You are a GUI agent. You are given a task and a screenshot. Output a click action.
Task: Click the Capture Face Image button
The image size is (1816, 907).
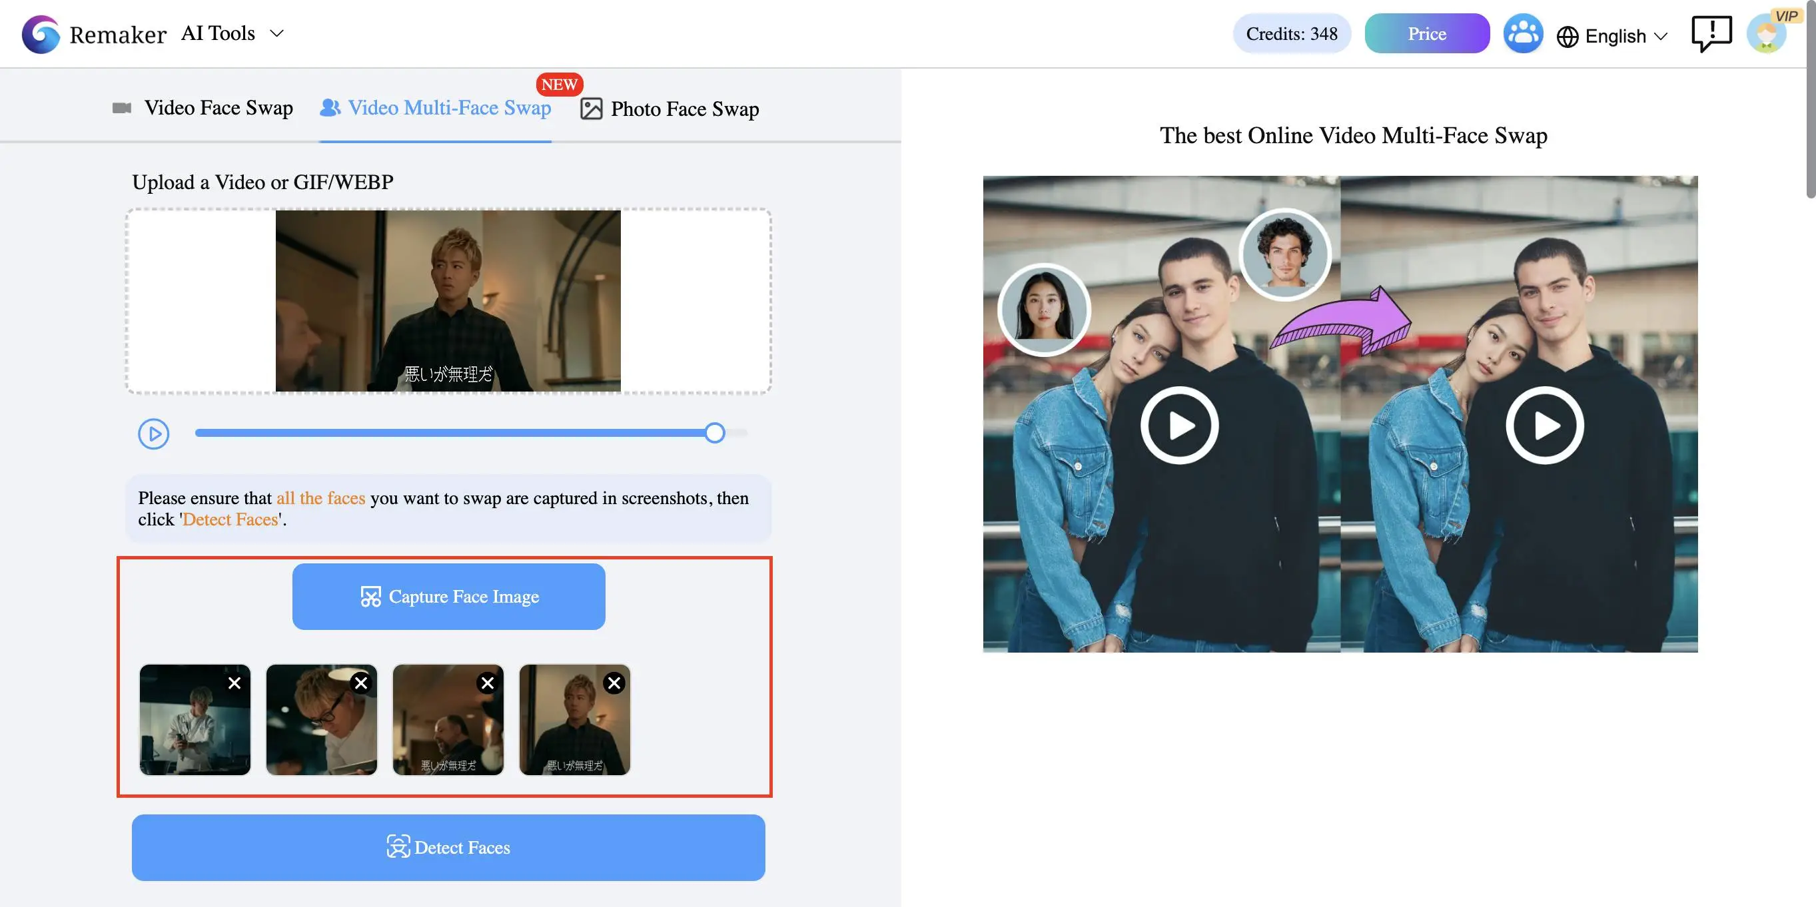448,596
